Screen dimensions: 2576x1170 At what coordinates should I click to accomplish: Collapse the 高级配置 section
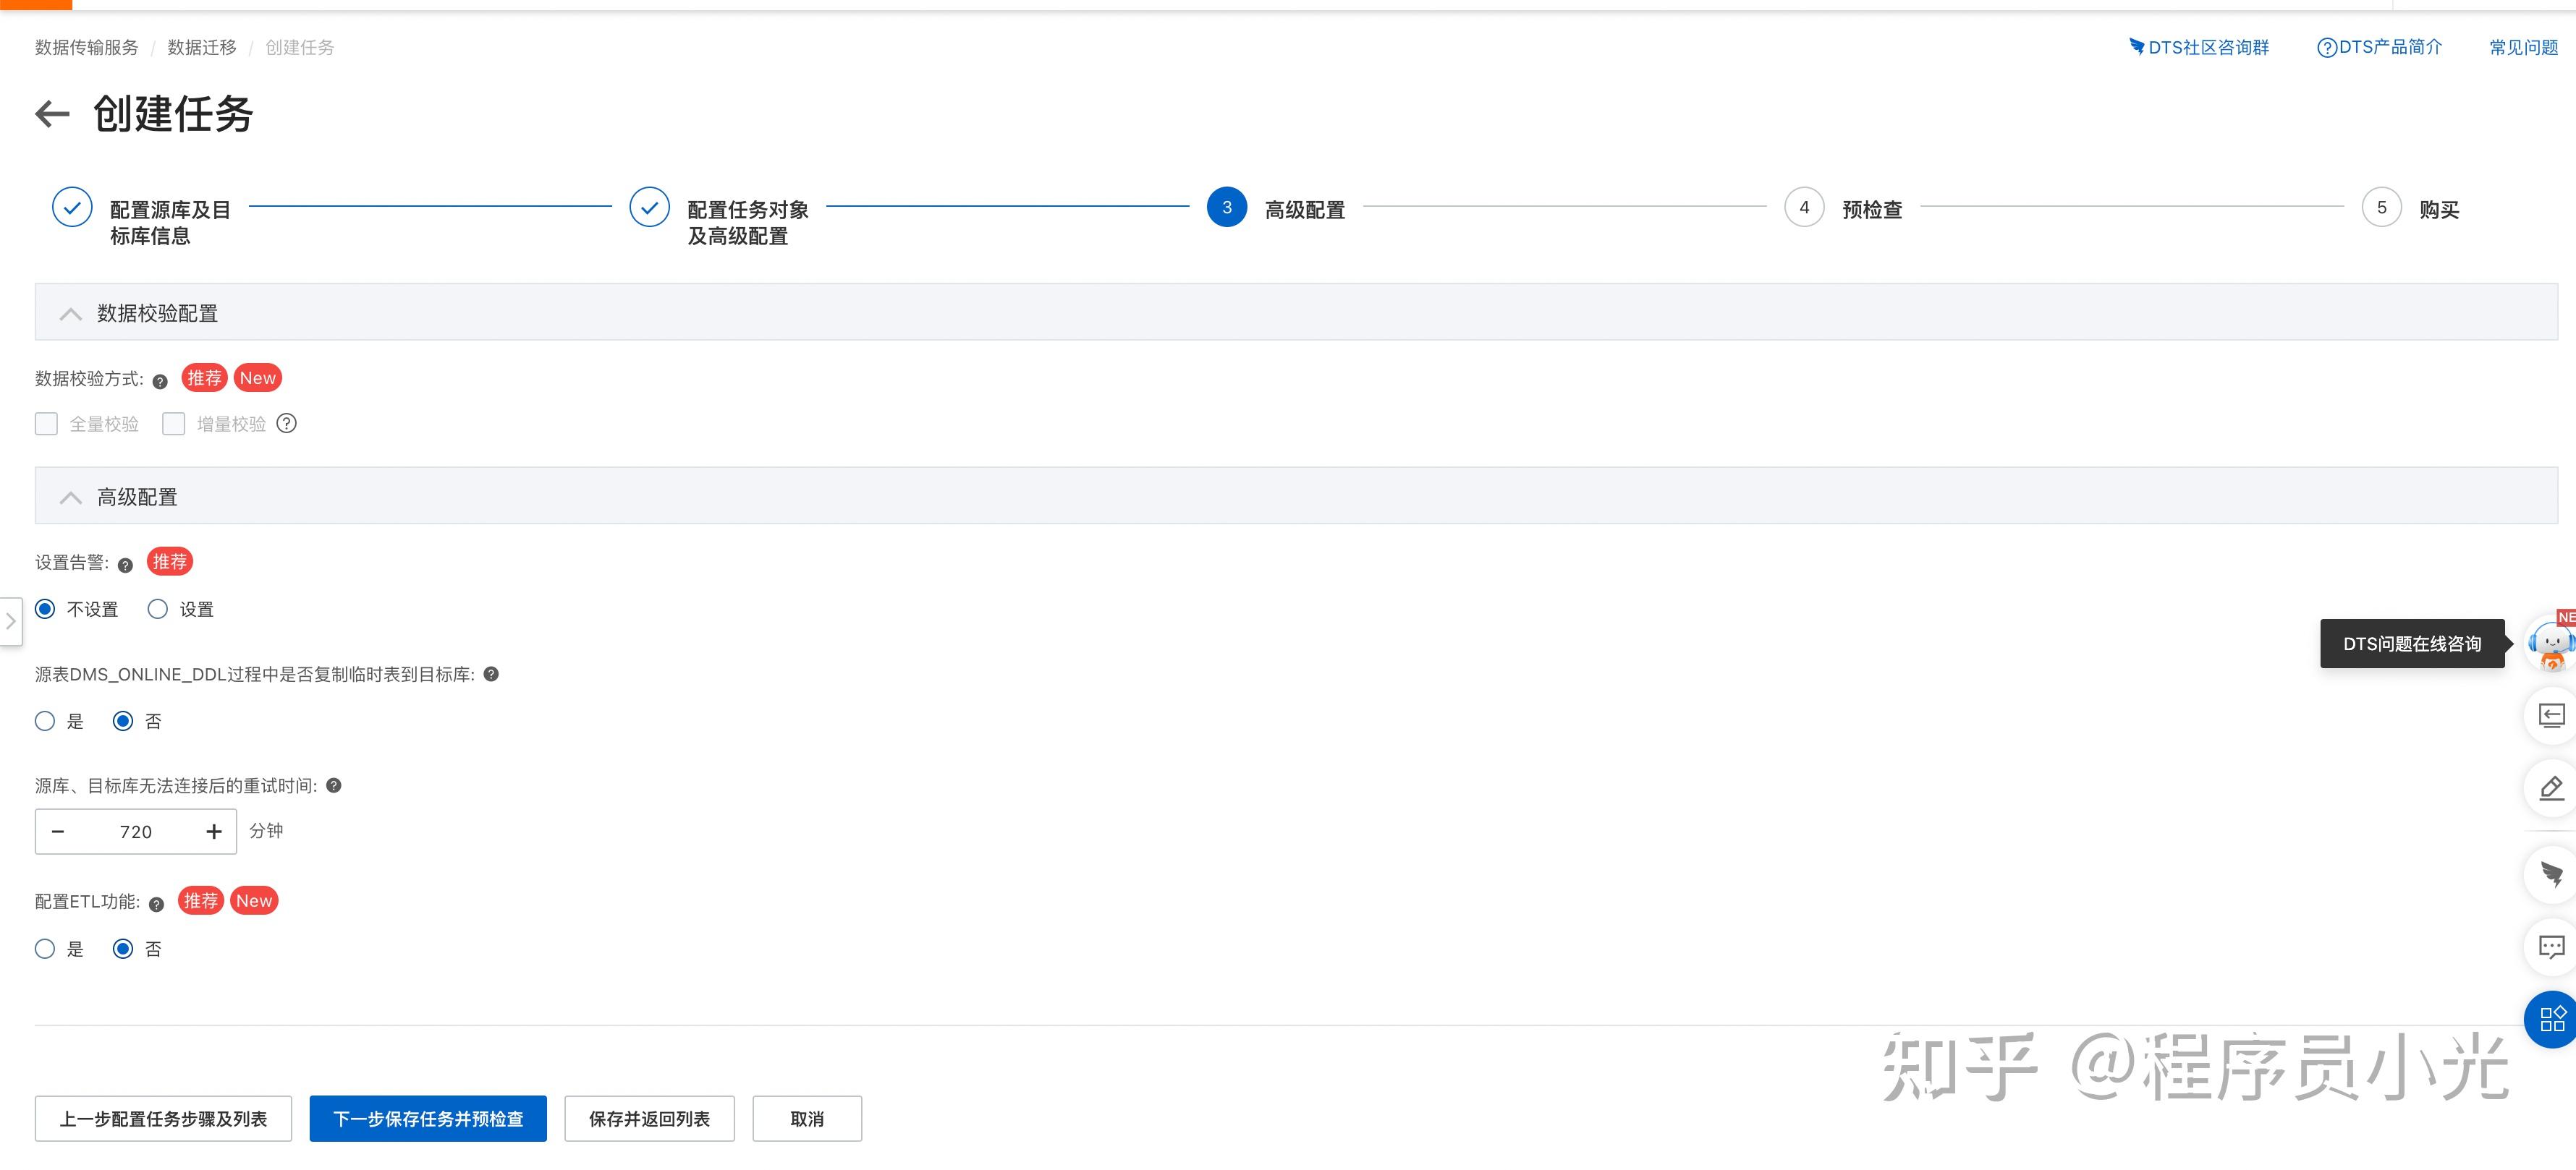pyautogui.click(x=70, y=498)
